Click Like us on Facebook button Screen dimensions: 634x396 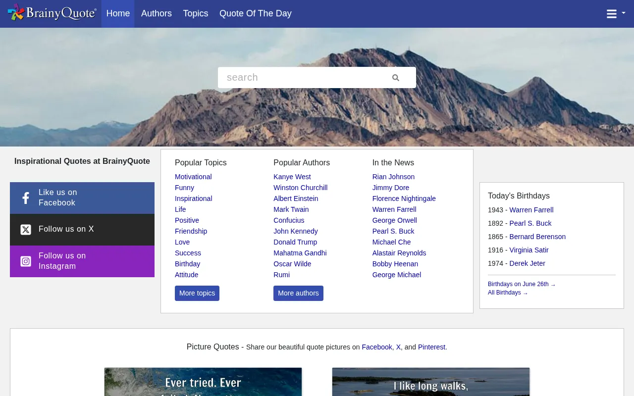tap(82, 198)
